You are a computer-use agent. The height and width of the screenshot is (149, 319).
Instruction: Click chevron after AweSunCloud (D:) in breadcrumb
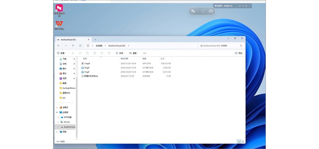[x=128, y=46]
